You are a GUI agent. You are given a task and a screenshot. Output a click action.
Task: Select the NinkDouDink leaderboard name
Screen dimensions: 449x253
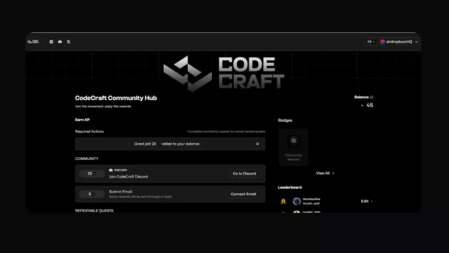pos(312,199)
